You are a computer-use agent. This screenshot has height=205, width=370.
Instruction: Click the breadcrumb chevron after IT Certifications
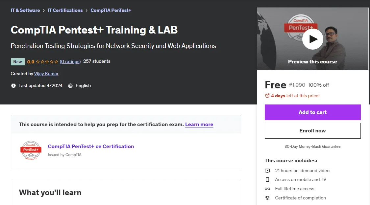pos(86,11)
